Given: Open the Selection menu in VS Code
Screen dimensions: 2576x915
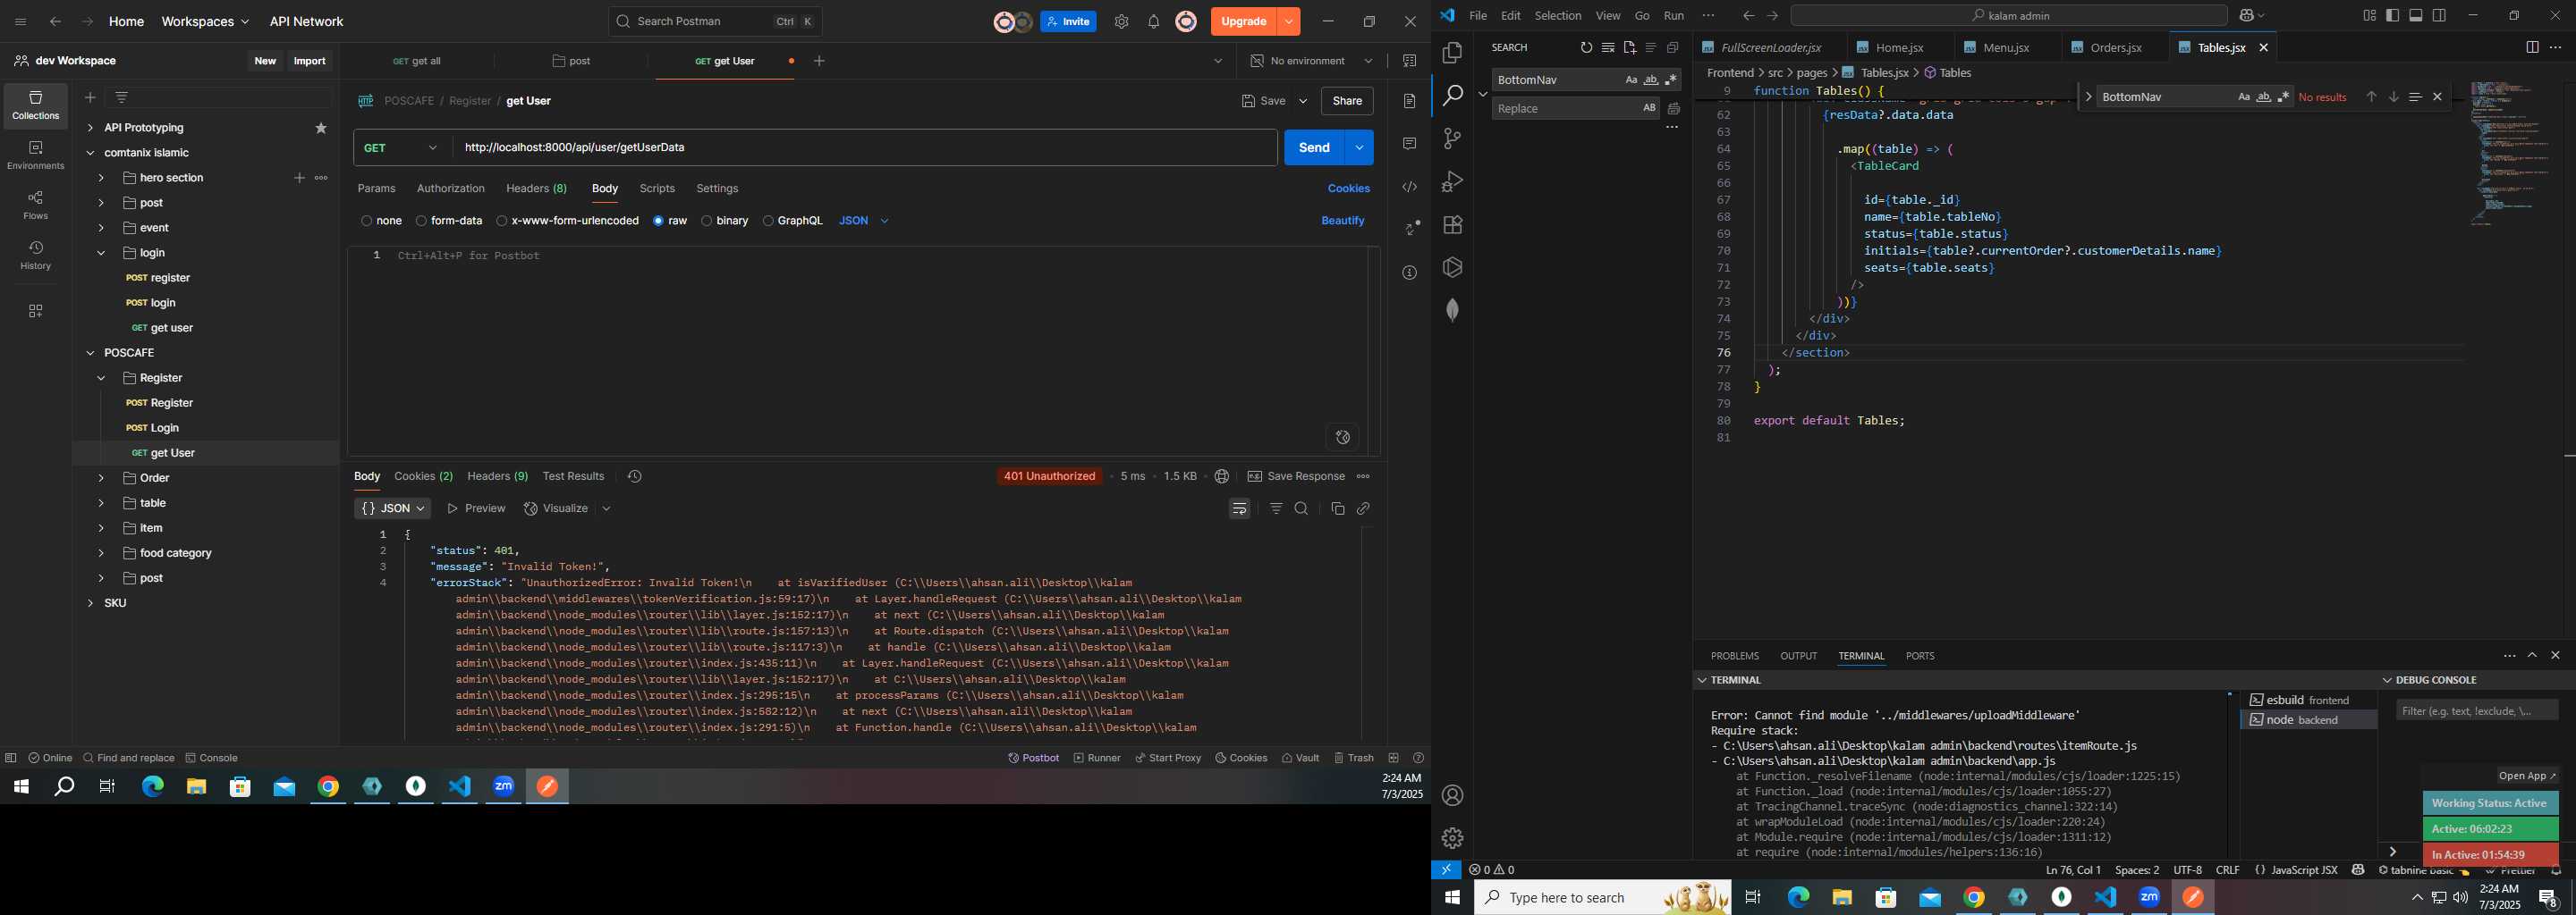Looking at the screenshot, I should [1558, 16].
